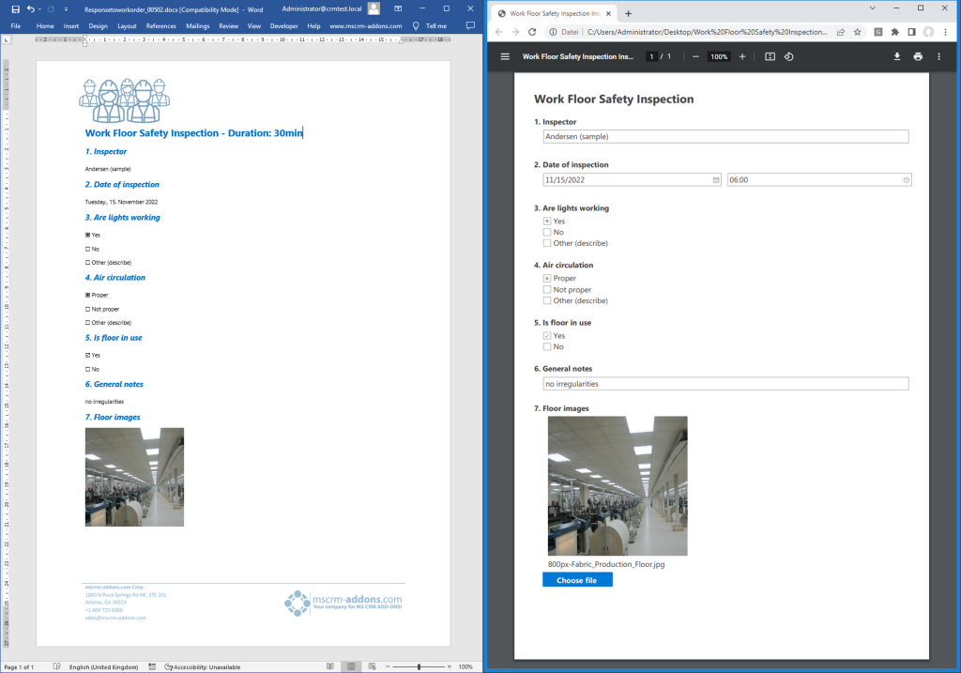Open browser extensions puzzle icon

click(894, 32)
